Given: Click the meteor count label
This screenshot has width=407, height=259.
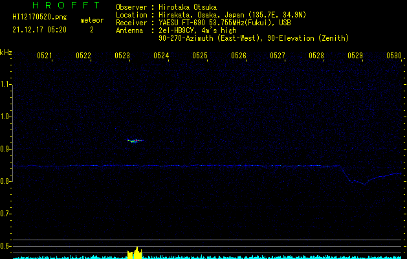Looking at the screenshot, I should [x=92, y=20].
